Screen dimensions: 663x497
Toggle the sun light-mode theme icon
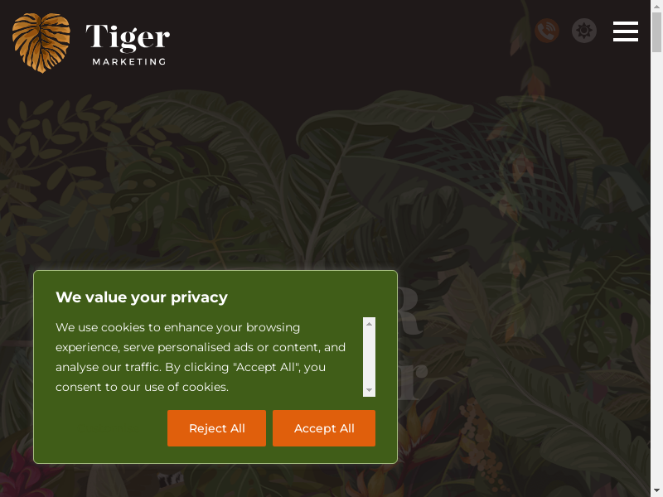pyautogui.click(x=584, y=31)
